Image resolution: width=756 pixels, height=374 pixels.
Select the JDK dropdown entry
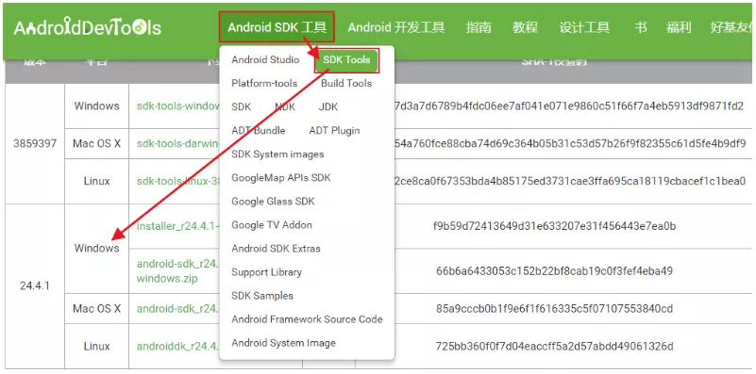coord(328,106)
